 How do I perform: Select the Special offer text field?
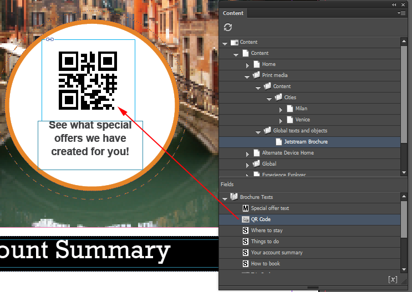[x=309, y=208]
